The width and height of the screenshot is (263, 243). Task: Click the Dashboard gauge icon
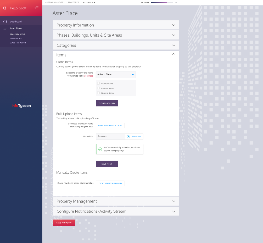pos(5,21)
